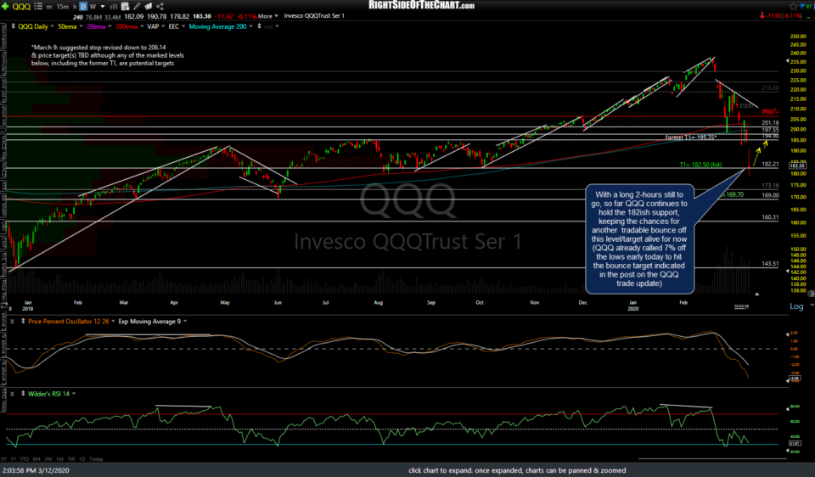Click the red down-arrow change indicator
This screenshot has height=477, width=815.
pos(762,16)
